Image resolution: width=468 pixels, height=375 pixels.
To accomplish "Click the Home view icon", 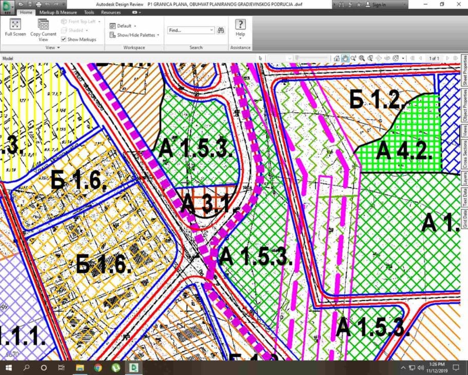I will point(337,59).
